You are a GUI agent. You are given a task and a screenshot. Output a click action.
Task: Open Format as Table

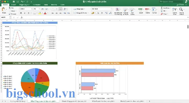pyautogui.click(x=125, y=11)
